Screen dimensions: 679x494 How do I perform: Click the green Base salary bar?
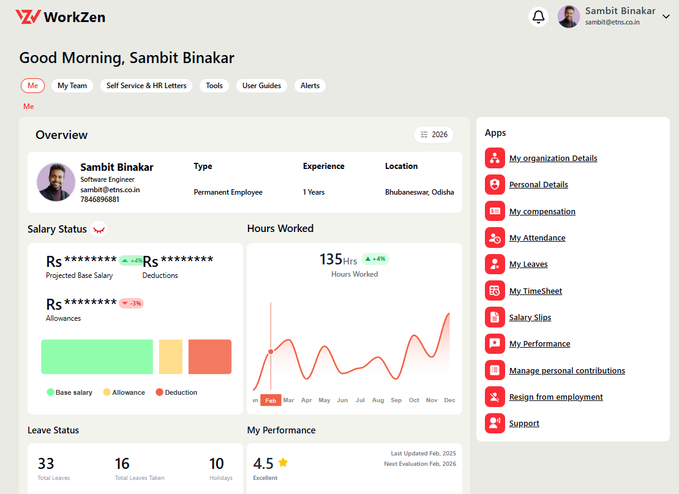click(97, 357)
